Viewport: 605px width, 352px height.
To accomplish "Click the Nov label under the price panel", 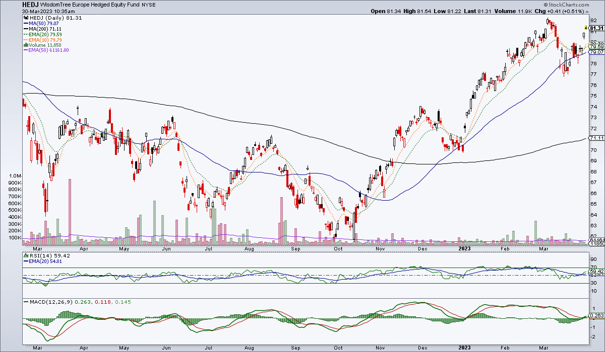I will [x=381, y=248].
